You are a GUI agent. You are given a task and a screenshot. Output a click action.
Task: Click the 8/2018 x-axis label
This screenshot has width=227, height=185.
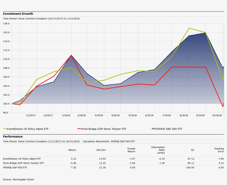[x=184, y=115]
